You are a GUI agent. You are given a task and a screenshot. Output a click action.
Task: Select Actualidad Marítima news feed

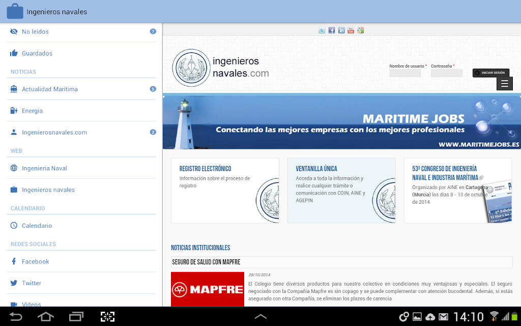coord(81,89)
